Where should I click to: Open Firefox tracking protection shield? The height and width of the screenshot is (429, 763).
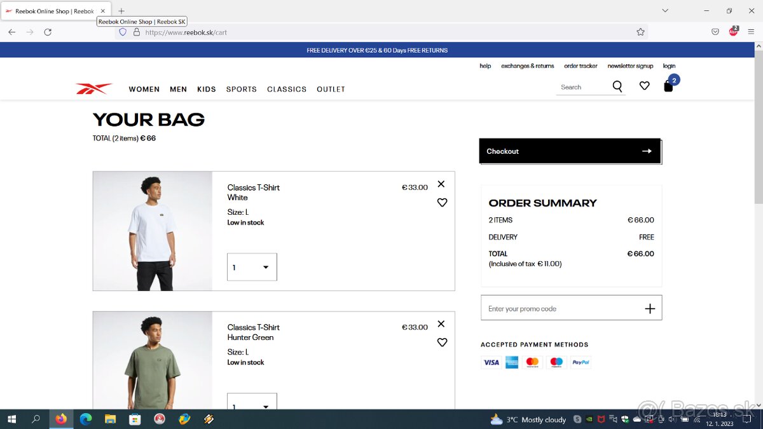[x=123, y=32]
